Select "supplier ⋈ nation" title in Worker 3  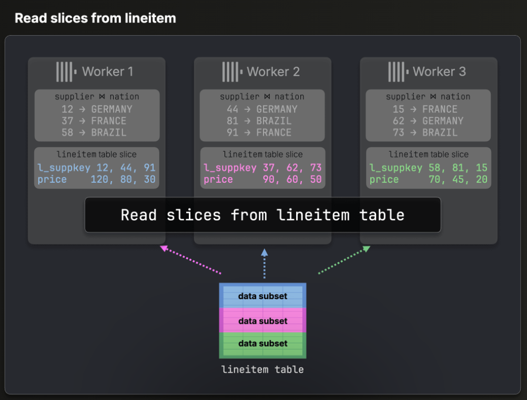[x=428, y=97]
